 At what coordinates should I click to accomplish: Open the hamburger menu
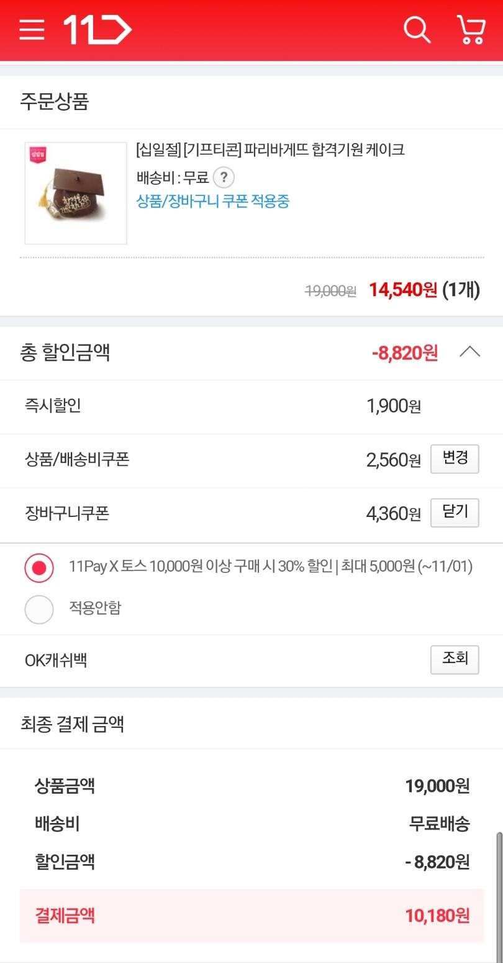coord(32,30)
